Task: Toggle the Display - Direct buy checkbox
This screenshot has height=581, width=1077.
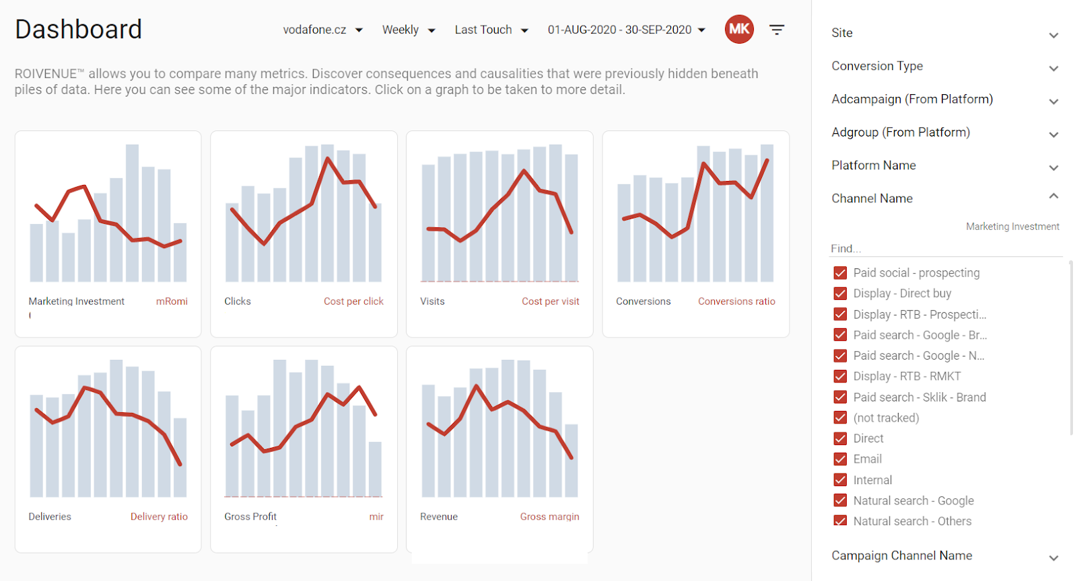Action: 840,293
